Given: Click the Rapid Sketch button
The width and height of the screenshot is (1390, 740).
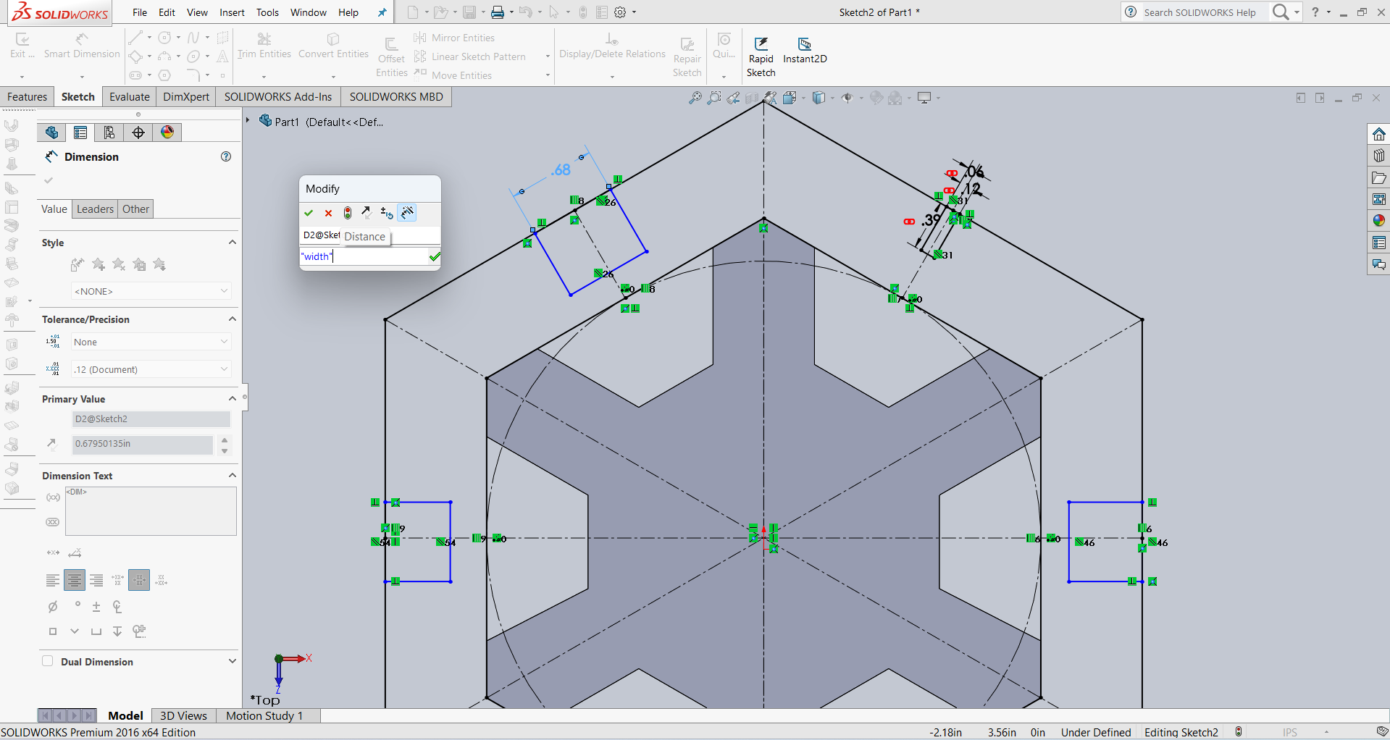Looking at the screenshot, I should pyautogui.click(x=761, y=57).
